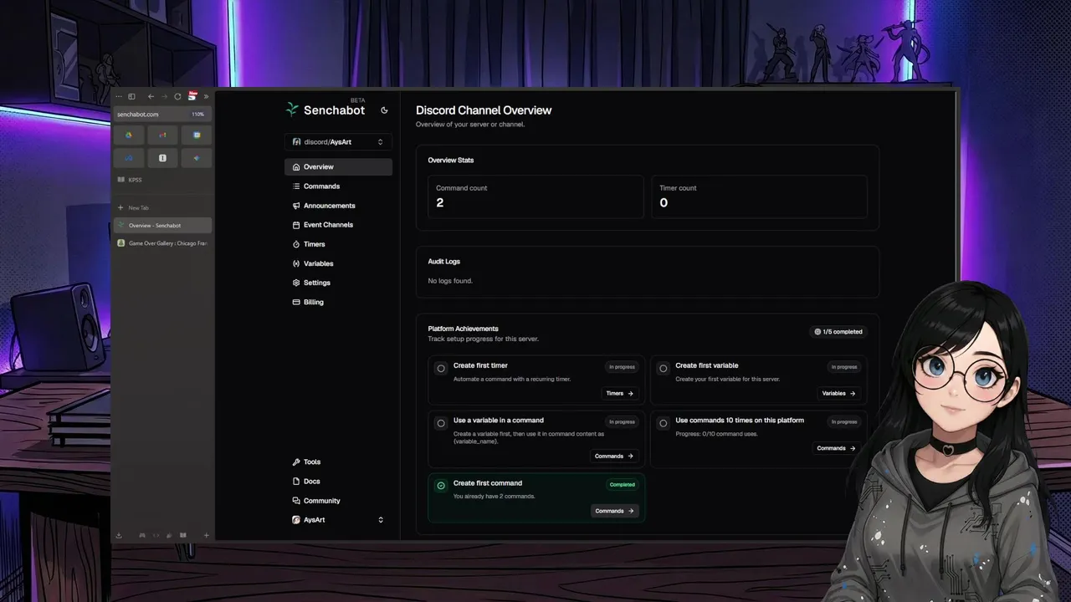Click the plus icon in browser bottom bar
The width and height of the screenshot is (1071, 602).
pos(206,535)
